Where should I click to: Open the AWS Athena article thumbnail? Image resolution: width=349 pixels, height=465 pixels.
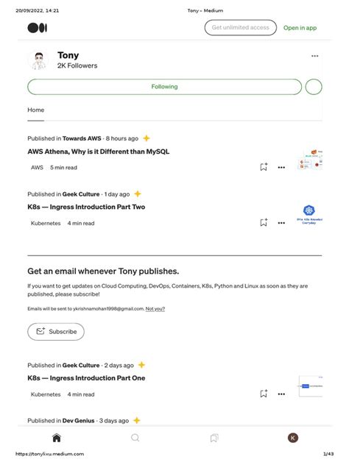coord(310,160)
